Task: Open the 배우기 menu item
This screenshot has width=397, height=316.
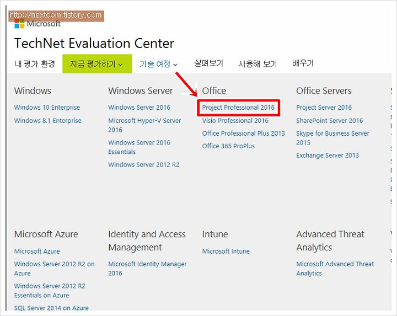Action: (303, 63)
